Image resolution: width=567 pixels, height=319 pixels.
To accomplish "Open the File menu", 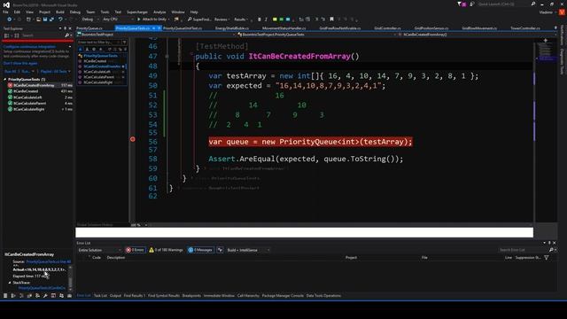I will 5,12.
